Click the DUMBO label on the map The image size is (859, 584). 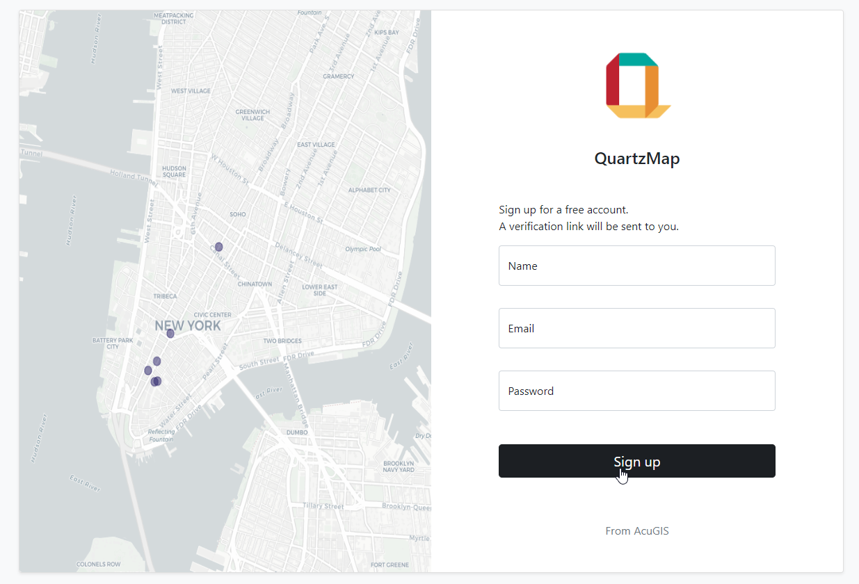[x=297, y=432]
